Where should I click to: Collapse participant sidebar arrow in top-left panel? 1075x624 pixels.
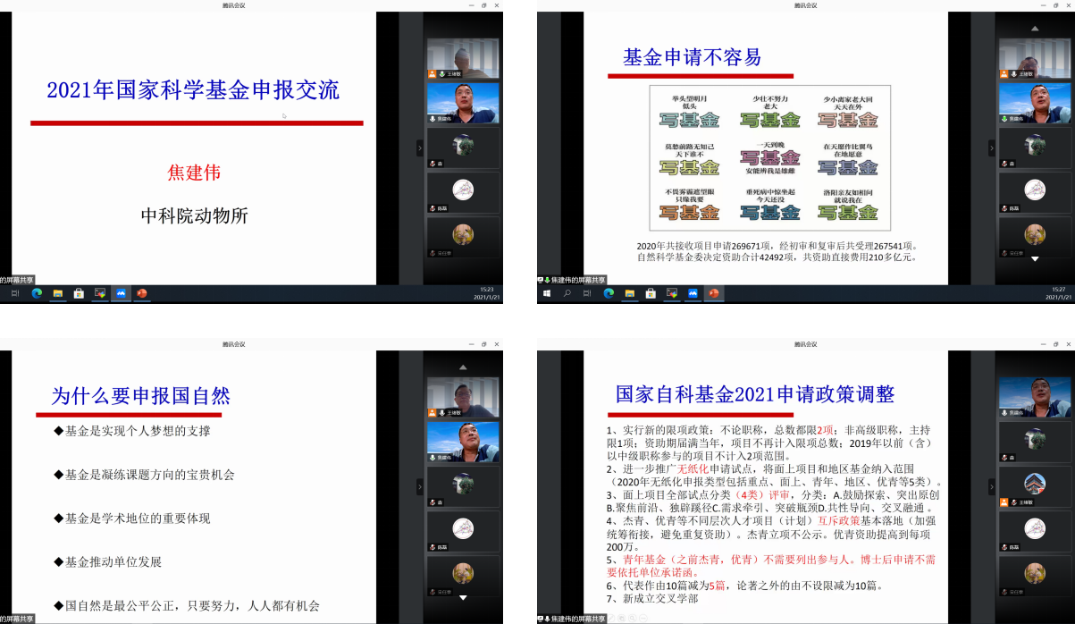click(420, 148)
